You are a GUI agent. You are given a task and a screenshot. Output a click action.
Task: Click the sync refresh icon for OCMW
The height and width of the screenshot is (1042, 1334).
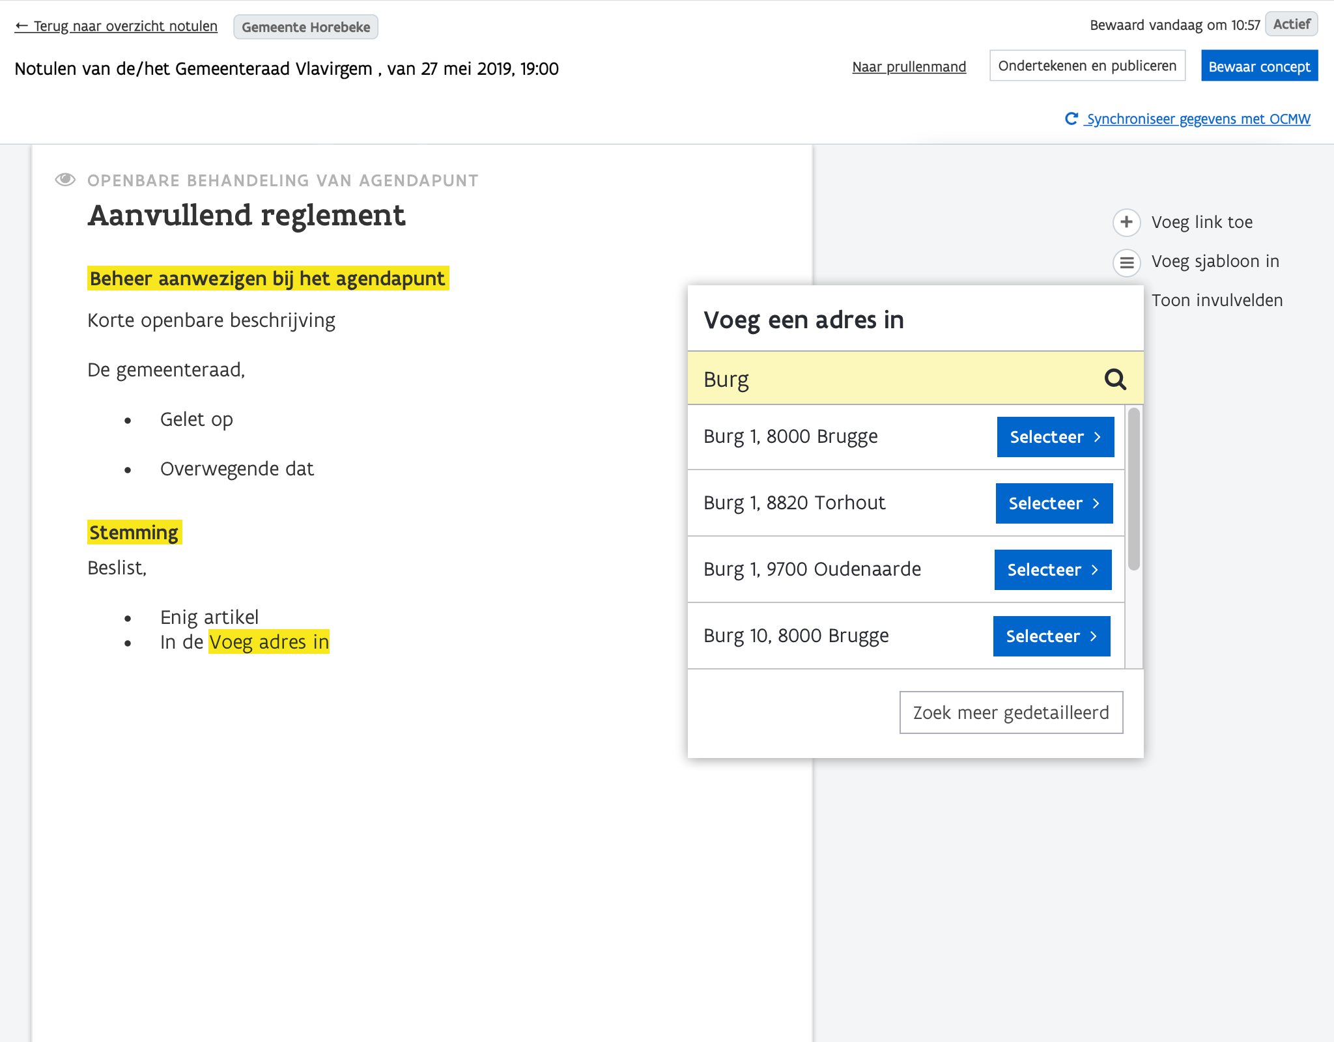pos(1071,119)
